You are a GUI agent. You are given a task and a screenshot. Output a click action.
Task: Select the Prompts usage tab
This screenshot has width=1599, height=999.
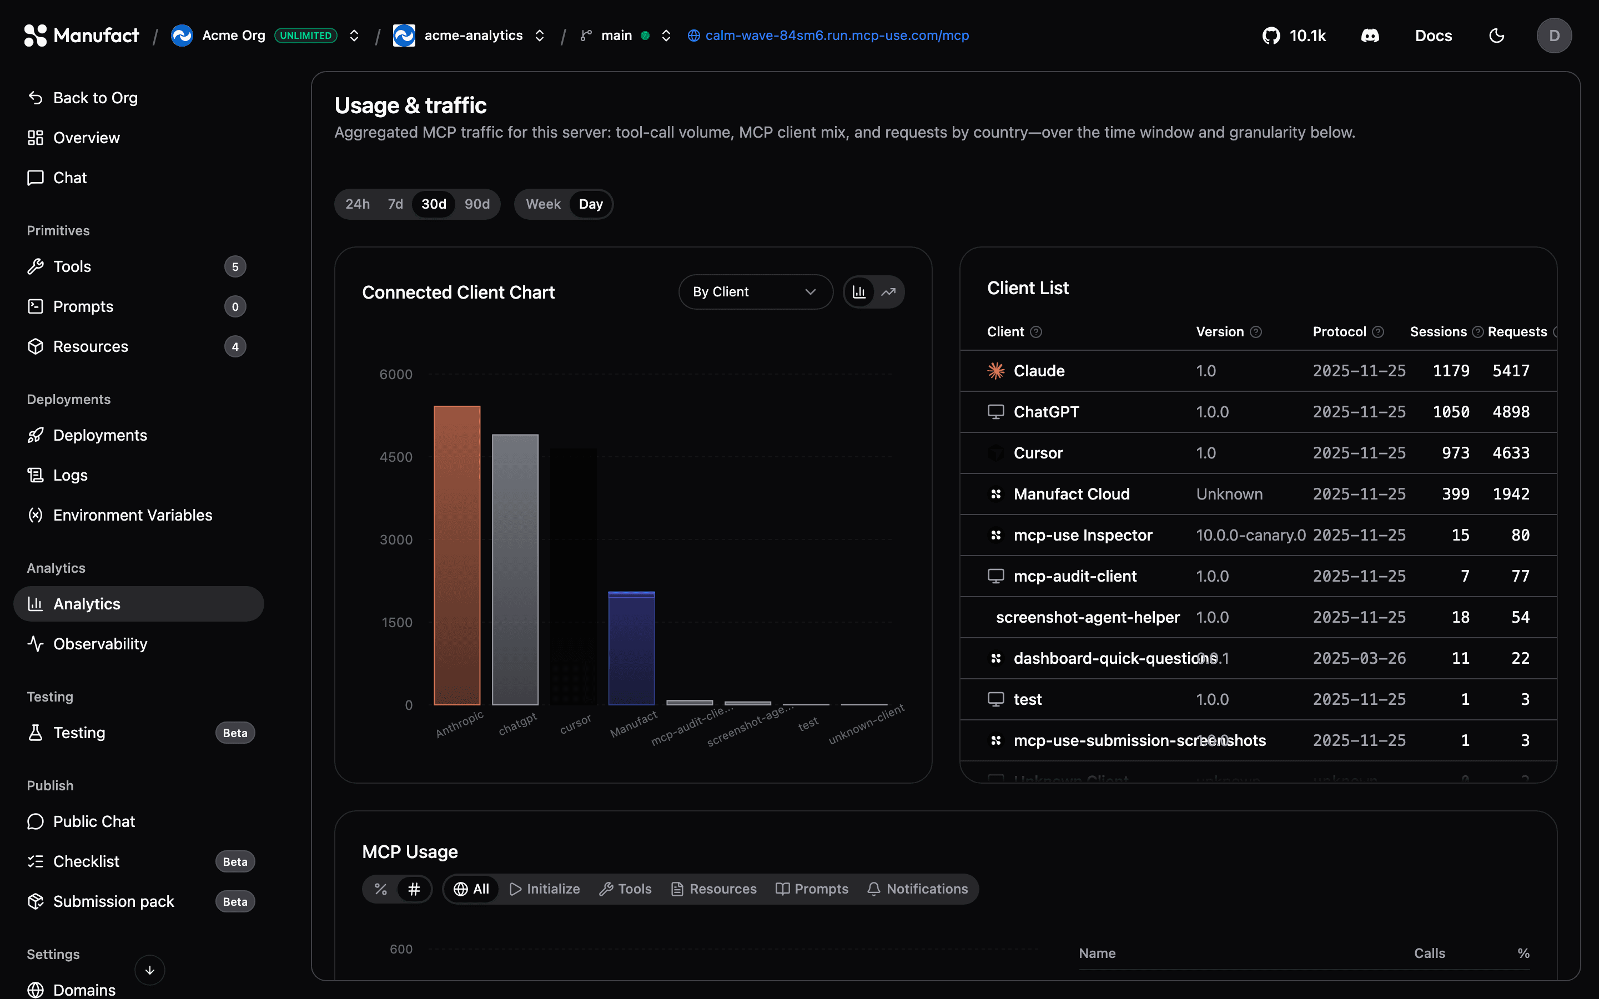[811, 889]
